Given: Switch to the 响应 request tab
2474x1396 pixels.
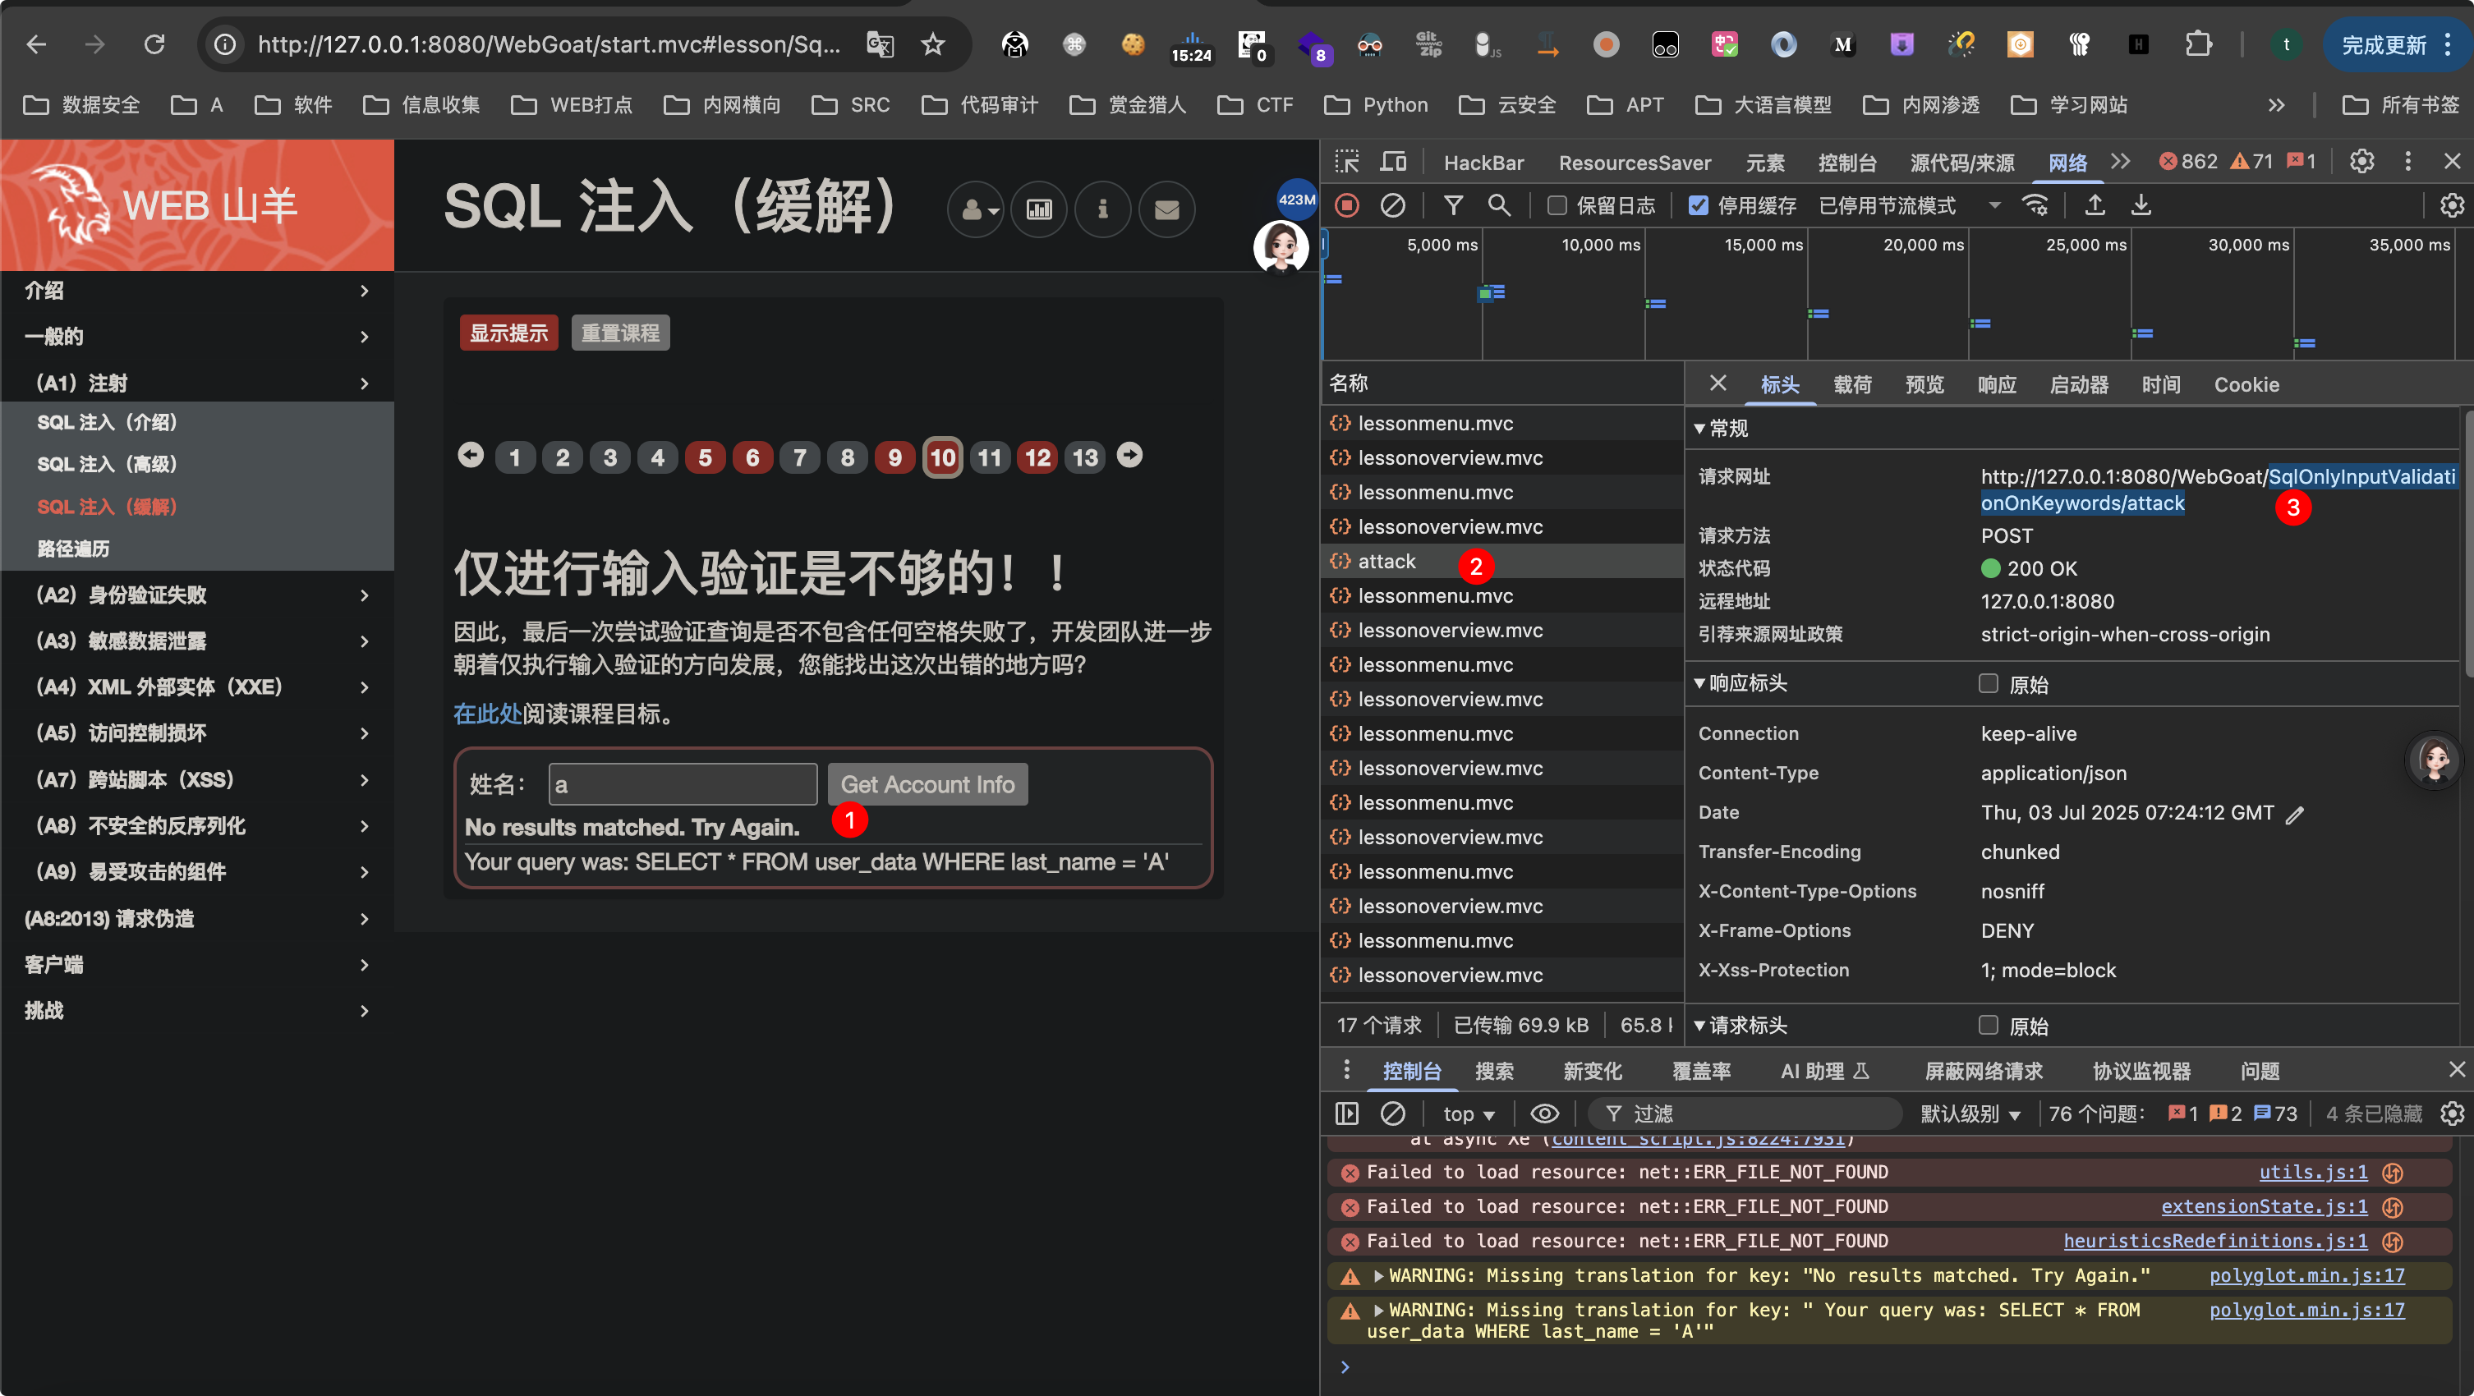Looking at the screenshot, I should coord(1997,384).
